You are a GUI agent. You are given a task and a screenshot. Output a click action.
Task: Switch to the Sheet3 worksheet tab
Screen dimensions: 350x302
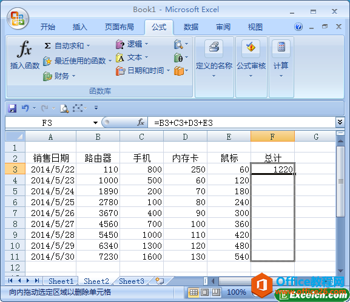point(132,281)
